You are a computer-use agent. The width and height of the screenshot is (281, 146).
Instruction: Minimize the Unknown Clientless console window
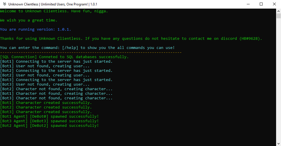click(x=248, y=4)
